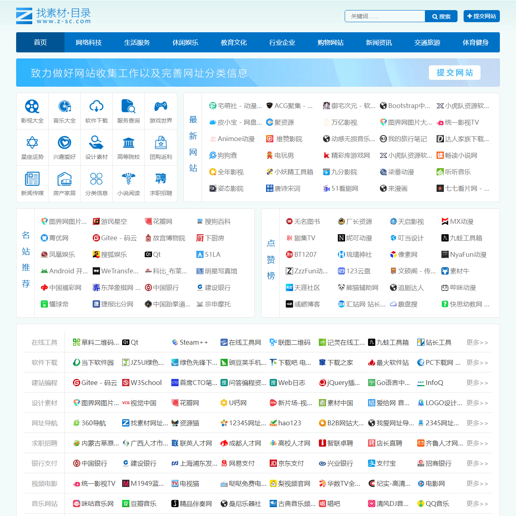This screenshot has height=516, width=516.
Task: Open the 软件下载 cloud download icon
Action: pyautogui.click(x=96, y=107)
